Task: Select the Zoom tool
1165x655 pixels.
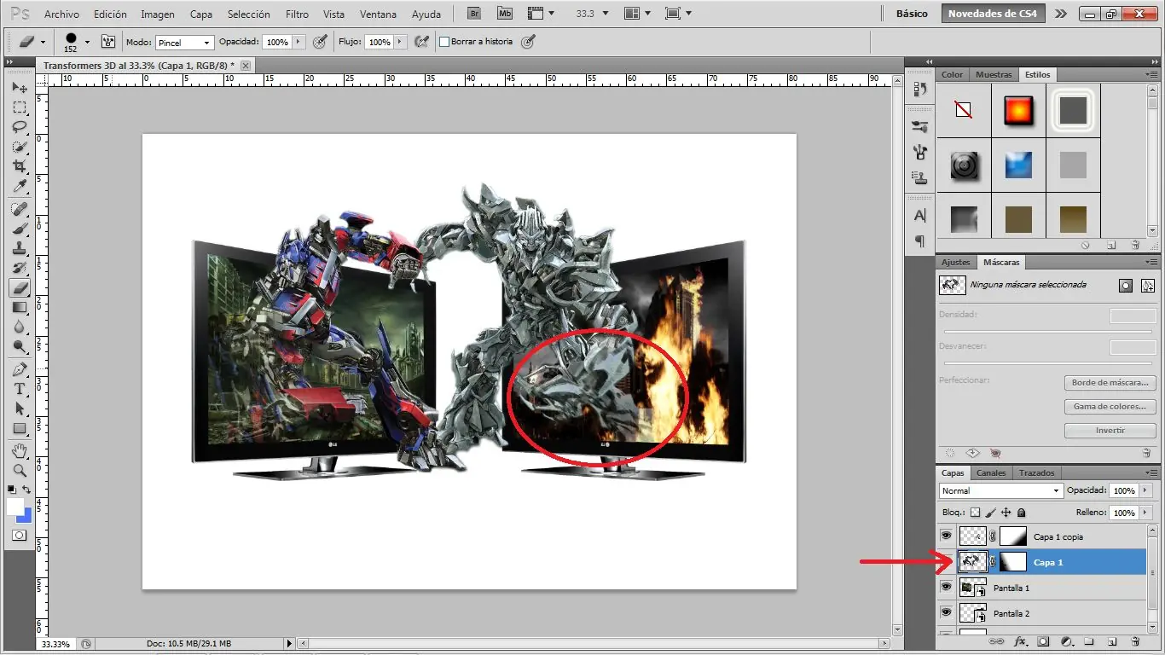Action: tap(19, 470)
